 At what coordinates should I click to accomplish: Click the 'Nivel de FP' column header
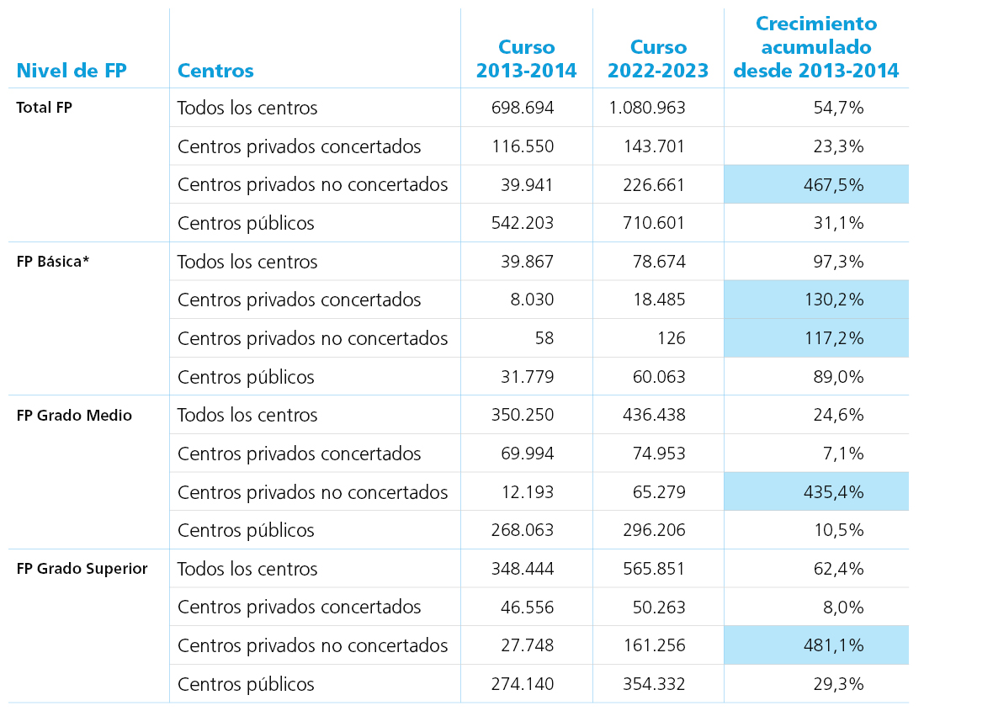tap(72, 71)
